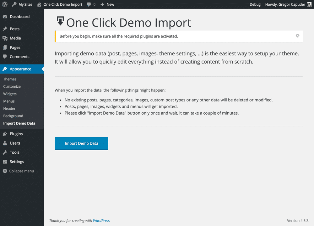Open the Comments section label

click(19, 57)
